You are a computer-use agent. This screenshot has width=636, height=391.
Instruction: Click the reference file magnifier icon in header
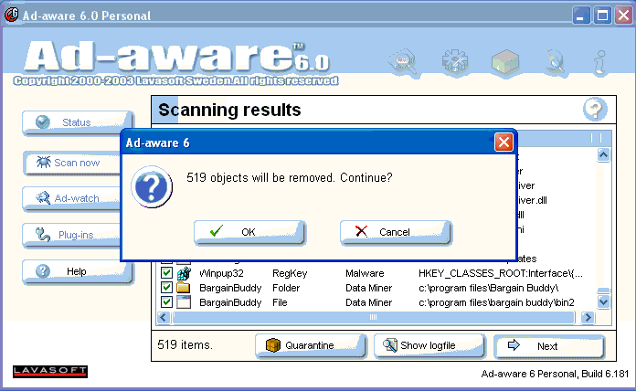pyautogui.click(x=403, y=64)
